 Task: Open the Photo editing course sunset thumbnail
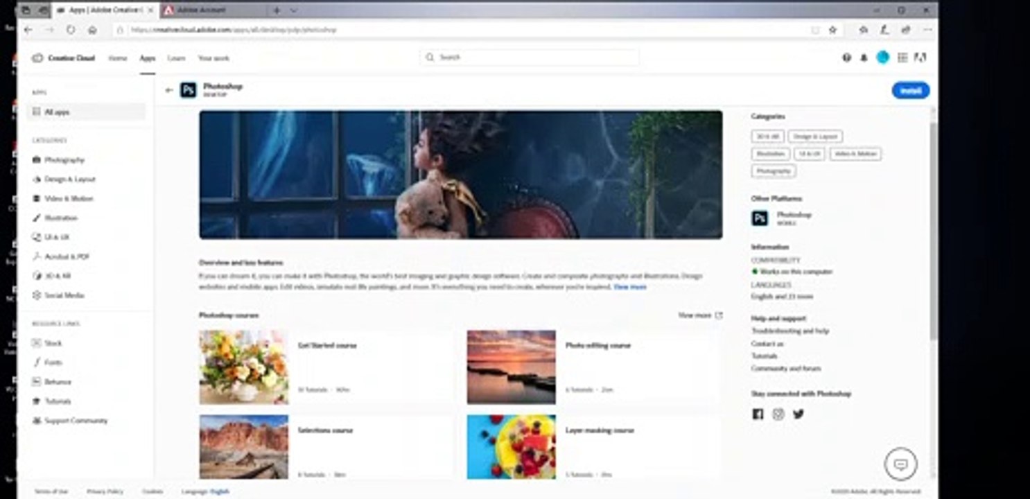[511, 367]
